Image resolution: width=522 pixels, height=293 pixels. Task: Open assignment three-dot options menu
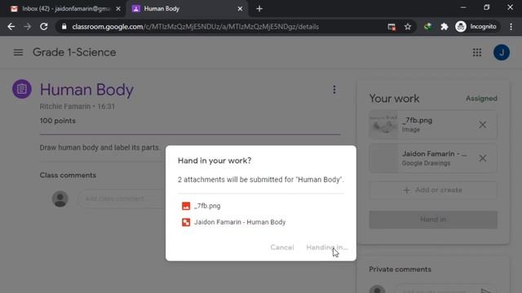(334, 90)
